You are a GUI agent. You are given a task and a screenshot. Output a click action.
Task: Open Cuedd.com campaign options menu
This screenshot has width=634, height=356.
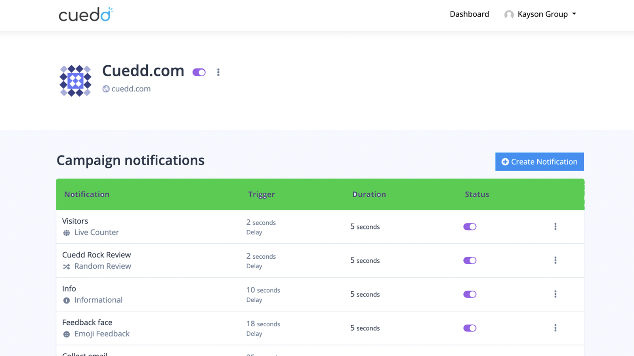[x=218, y=72]
